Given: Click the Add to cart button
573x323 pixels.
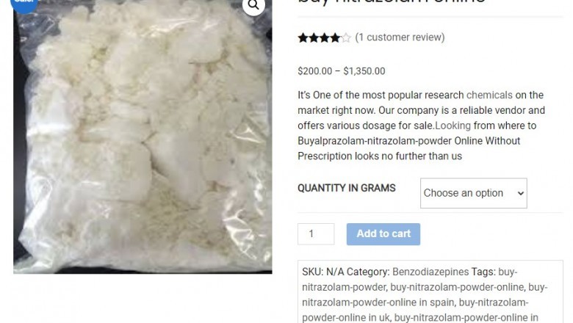Looking at the screenshot, I should click(383, 234).
